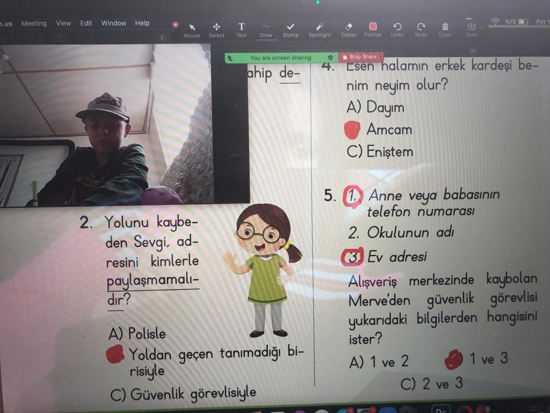This screenshot has width=550, height=413.
Task: Choose the Select tool in annotation bar
Action: (216, 29)
